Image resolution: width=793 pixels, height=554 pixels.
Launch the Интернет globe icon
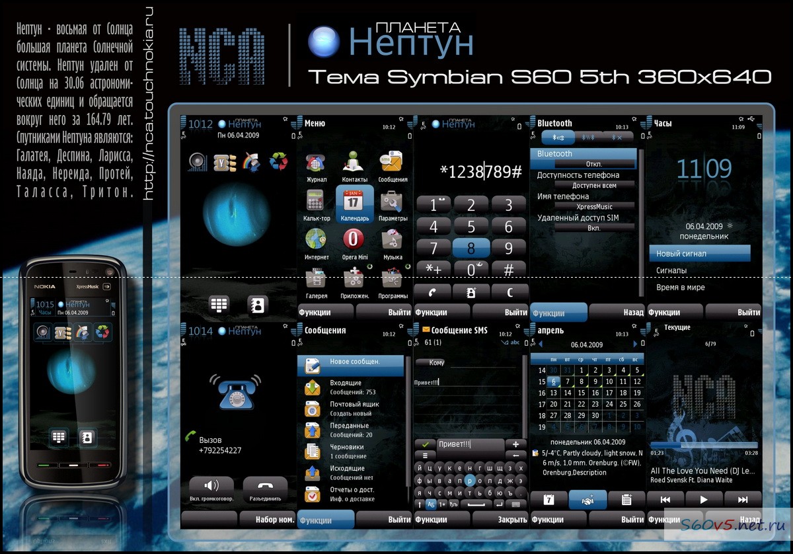pos(316,239)
